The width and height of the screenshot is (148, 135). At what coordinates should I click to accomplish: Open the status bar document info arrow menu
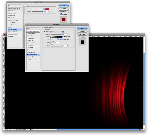(x=31, y=129)
